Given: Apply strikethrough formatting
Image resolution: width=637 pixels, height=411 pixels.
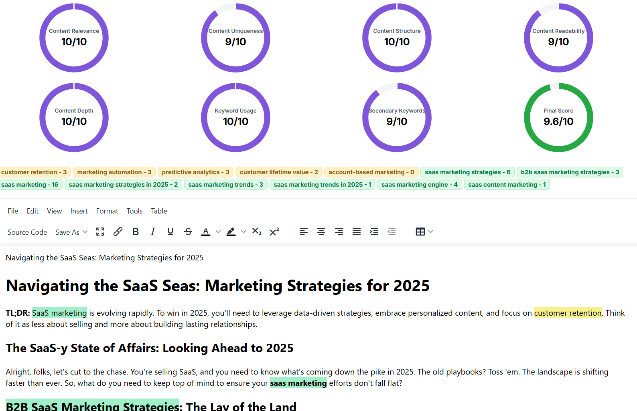Looking at the screenshot, I should pyautogui.click(x=188, y=232).
